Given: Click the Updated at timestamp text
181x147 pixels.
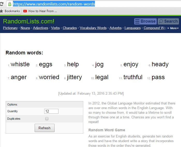Looking at the screenshot, I should [x=91, y=93].
